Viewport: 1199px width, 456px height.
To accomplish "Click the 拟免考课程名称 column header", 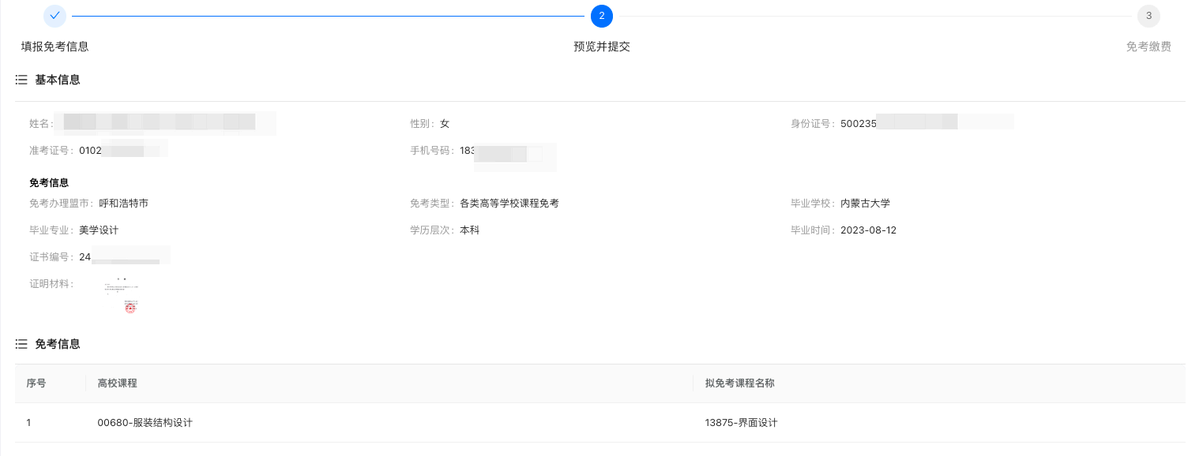I will click(739, 383).
